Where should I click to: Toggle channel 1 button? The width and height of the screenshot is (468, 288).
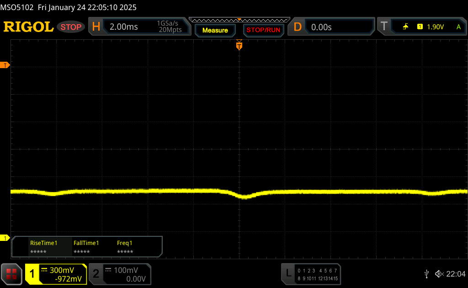32,274
